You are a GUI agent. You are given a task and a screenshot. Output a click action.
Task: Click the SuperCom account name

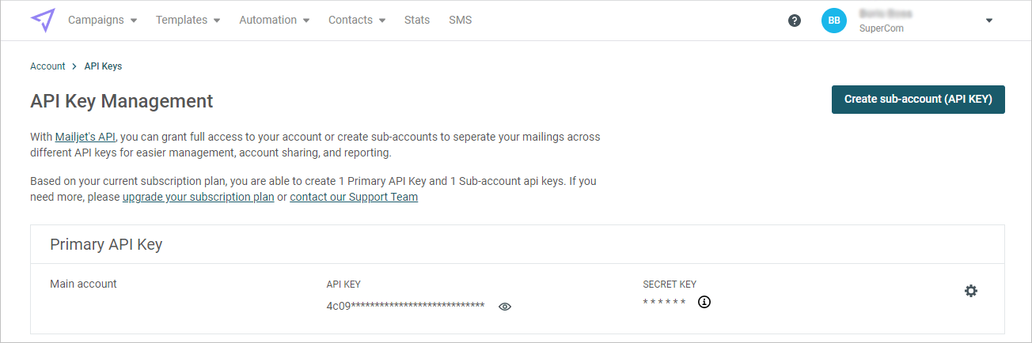[881, 28]
